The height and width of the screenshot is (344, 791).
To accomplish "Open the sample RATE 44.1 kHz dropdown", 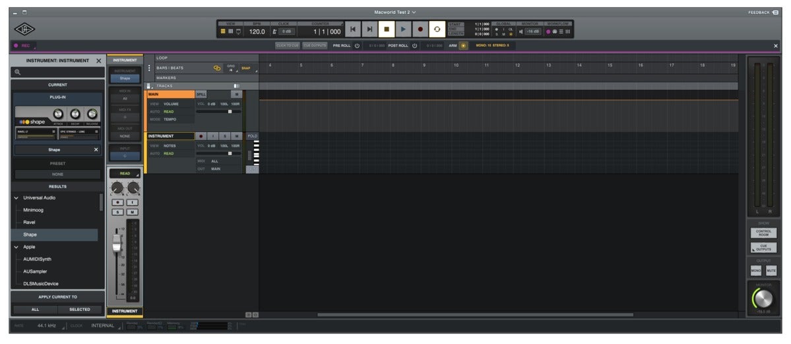I will point(49,326).
